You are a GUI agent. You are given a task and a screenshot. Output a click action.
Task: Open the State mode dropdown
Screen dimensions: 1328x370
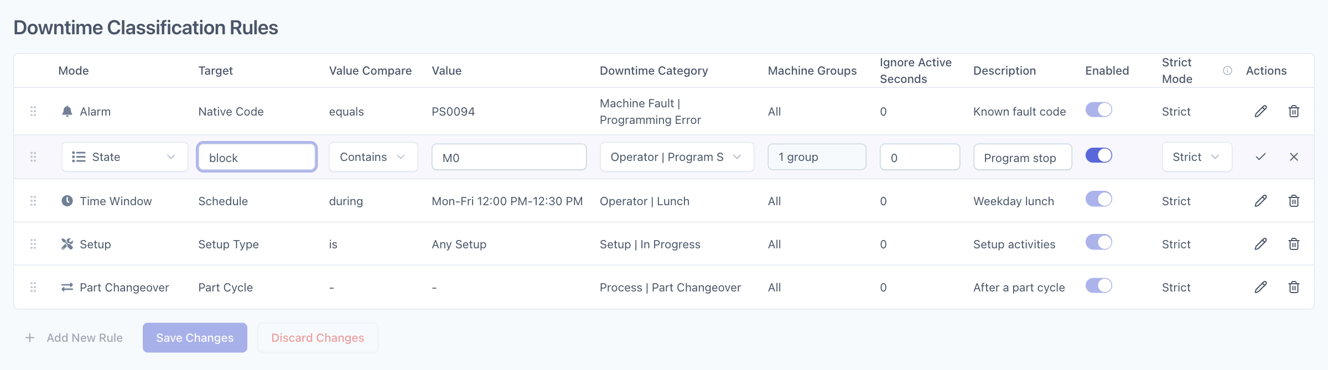(x=124, y=157)
